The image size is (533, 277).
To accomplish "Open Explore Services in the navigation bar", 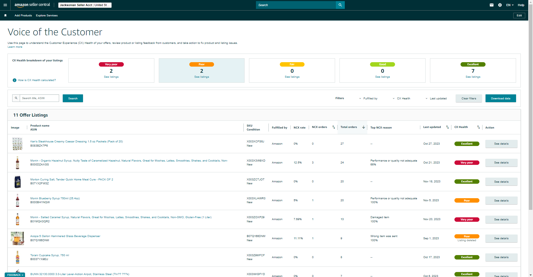I will click(47, 16).
